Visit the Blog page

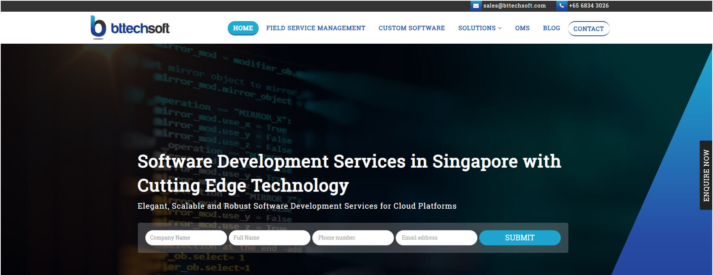pyautogui.click(x=551, y=28)
